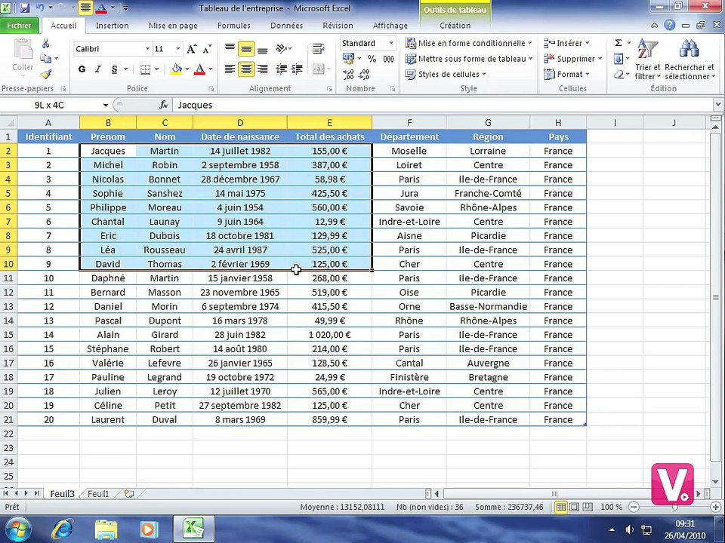Screen dimensions: 725x543
Task: Decrease font size with the small A
Action: click(207, 48)
